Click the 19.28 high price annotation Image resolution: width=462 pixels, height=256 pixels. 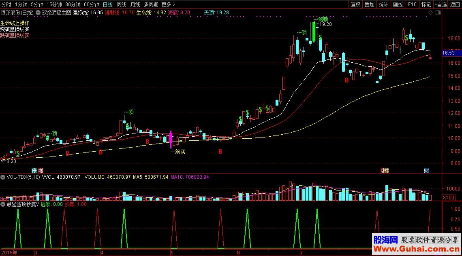(x=326, y=24)
